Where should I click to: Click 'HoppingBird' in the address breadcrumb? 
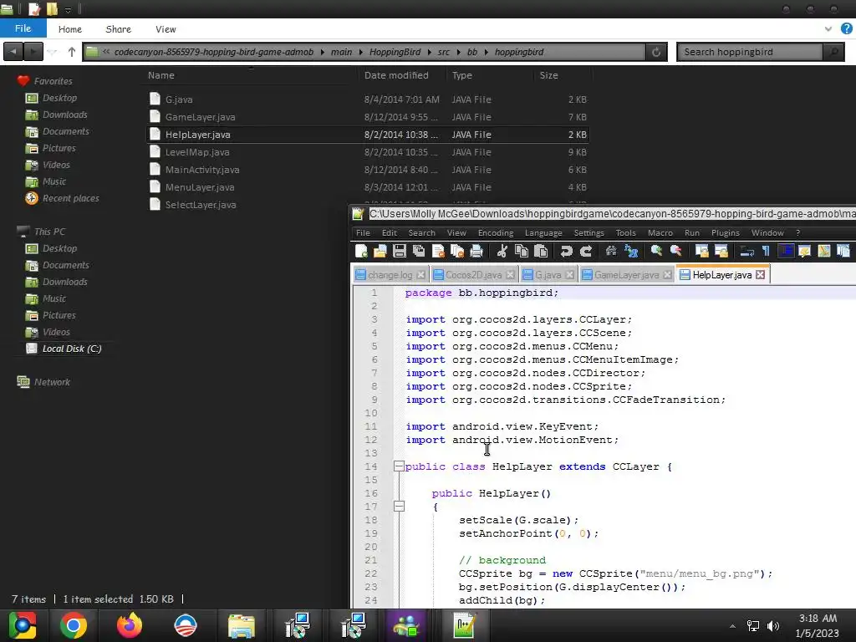[395, 52]
